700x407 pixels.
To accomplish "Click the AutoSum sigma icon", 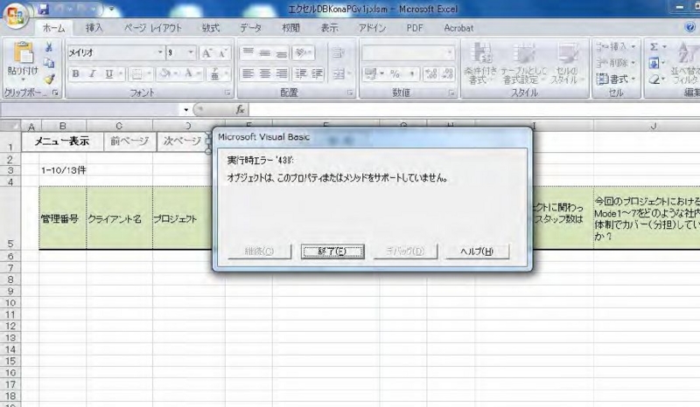I will click(654, 47).
